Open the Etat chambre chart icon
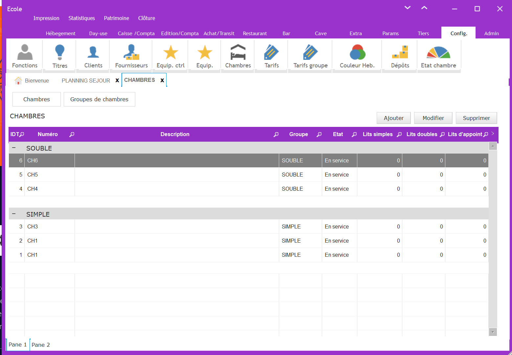The width and height of the screenshot is (512, 355). coord(438,56)
